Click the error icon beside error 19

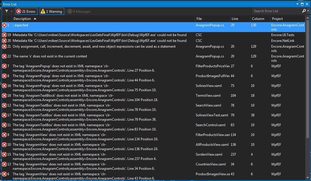point(4,35)
